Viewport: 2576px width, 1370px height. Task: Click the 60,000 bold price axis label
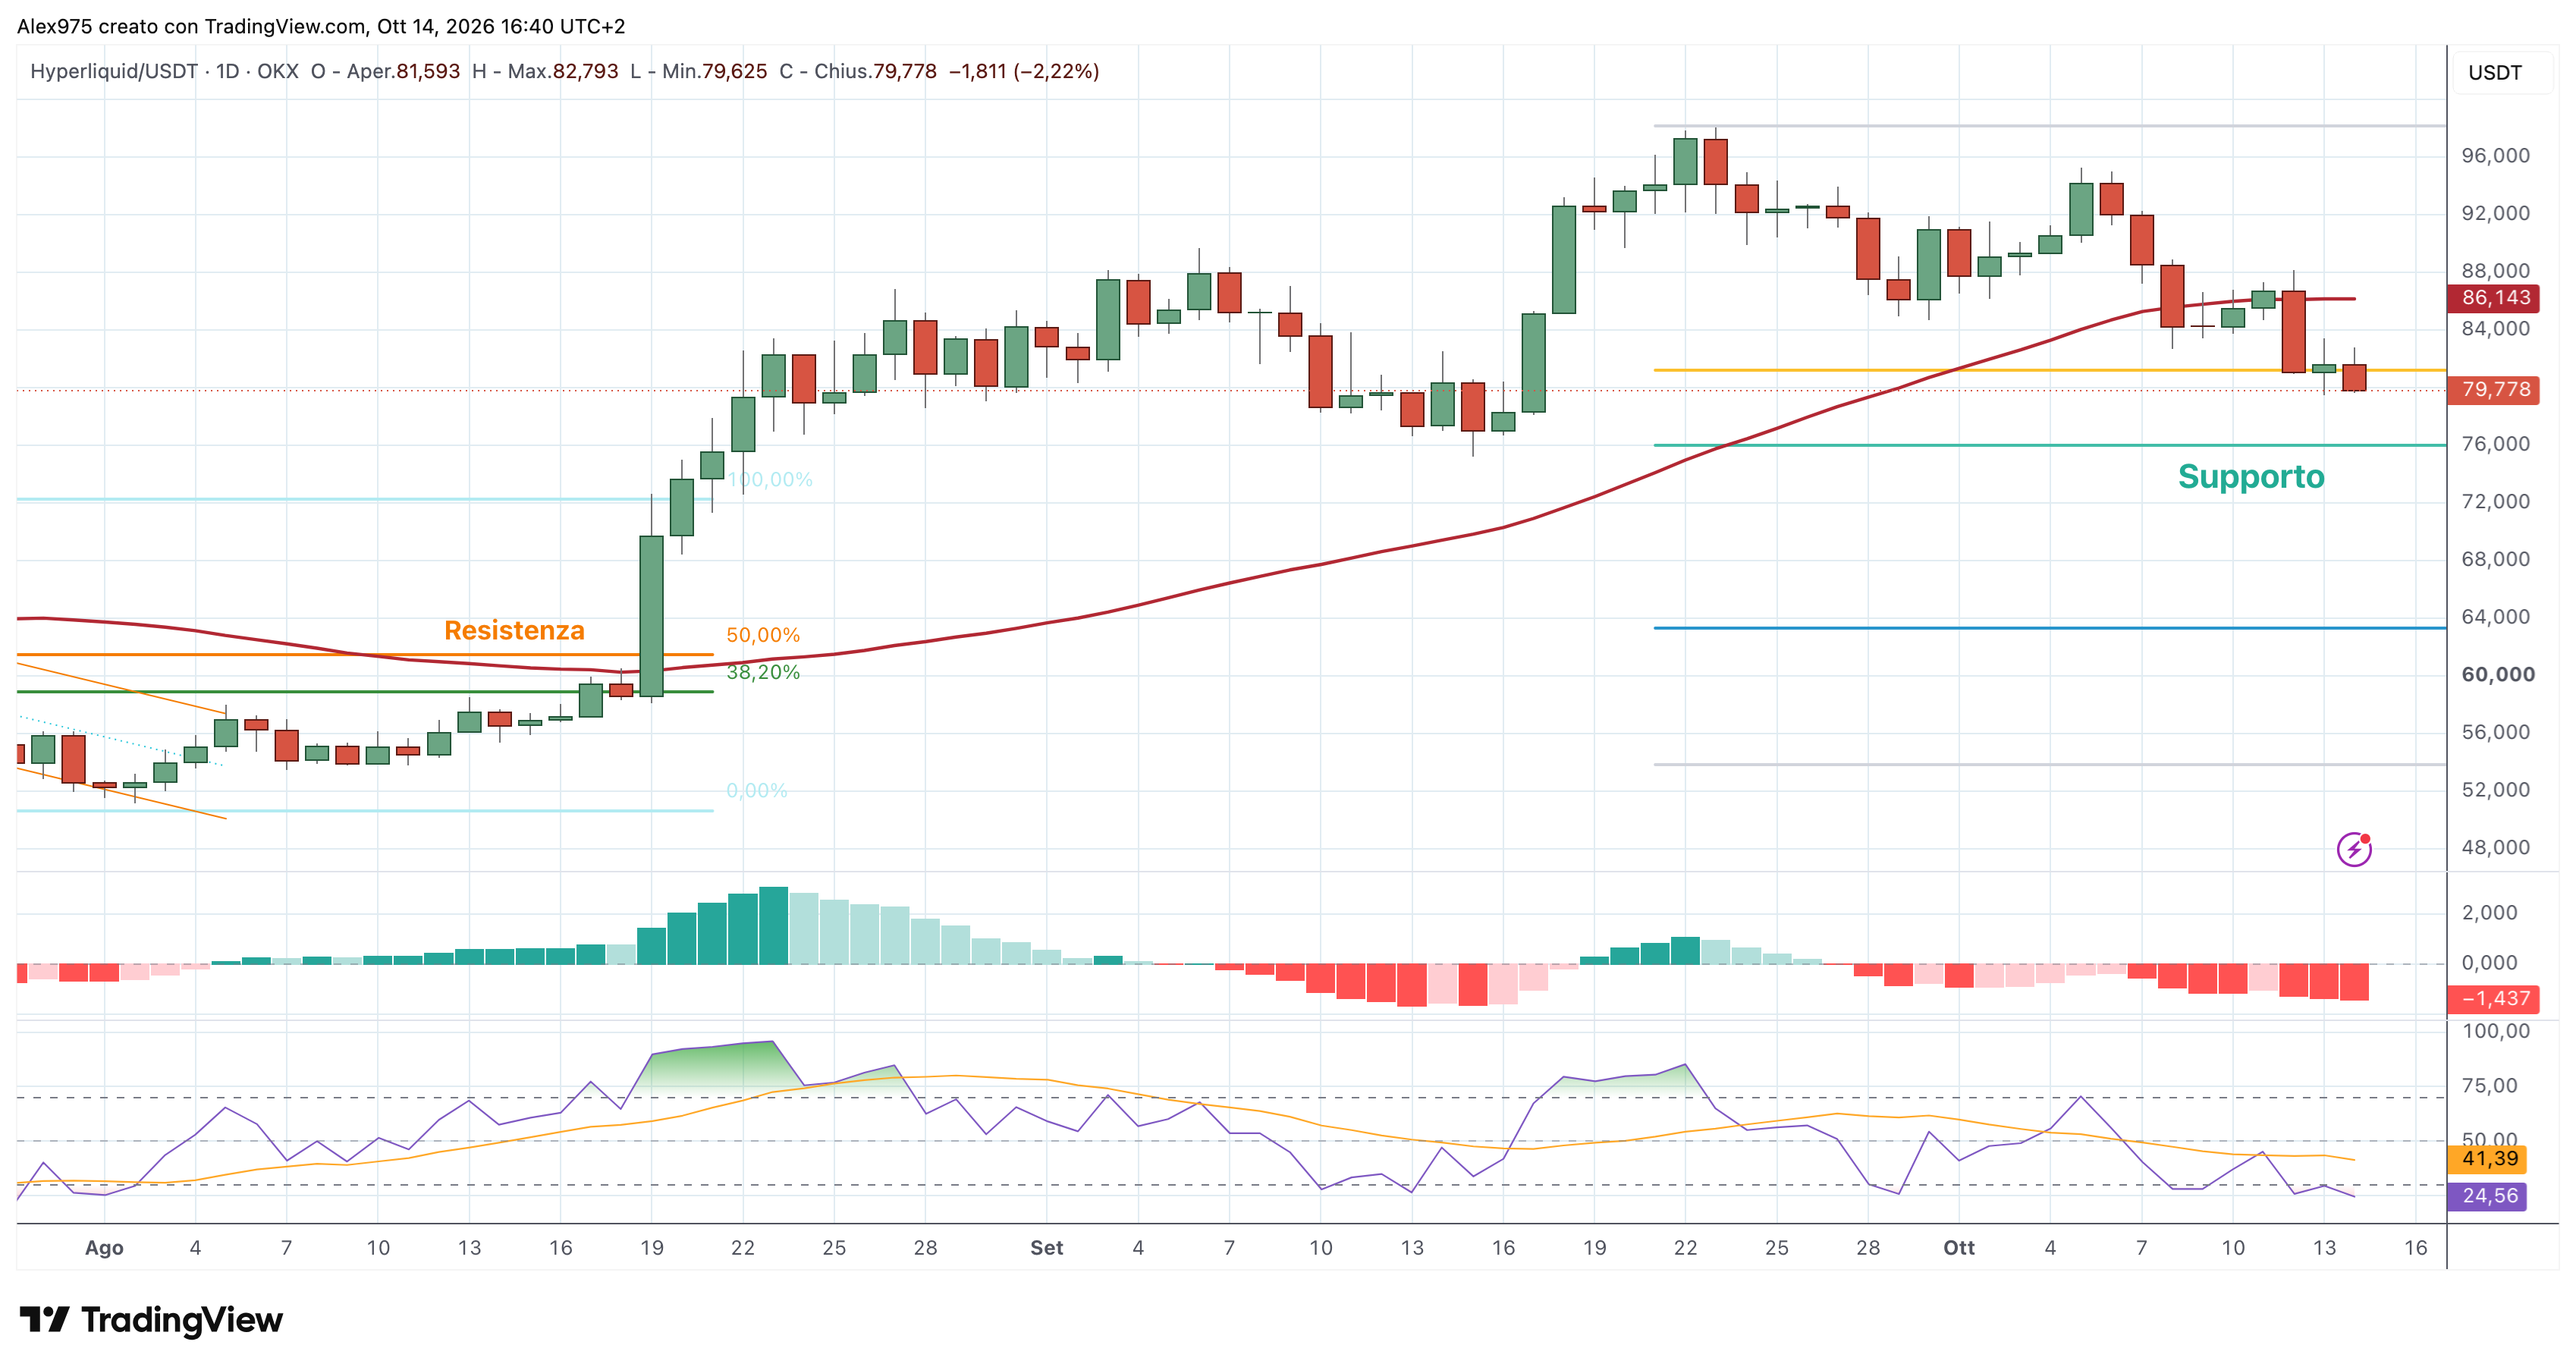coord(2498,674)
